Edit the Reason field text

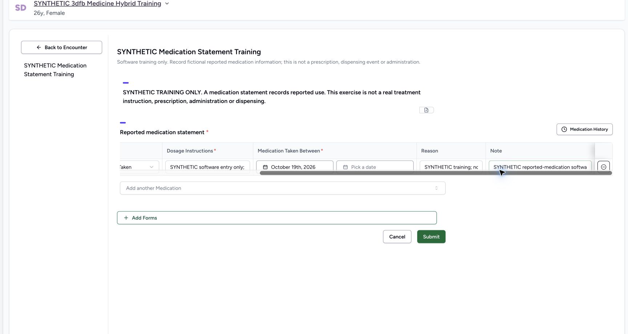[x=451, y=167]
